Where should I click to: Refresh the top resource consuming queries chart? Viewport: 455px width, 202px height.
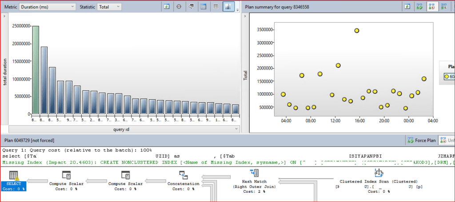tap(167, 7)
